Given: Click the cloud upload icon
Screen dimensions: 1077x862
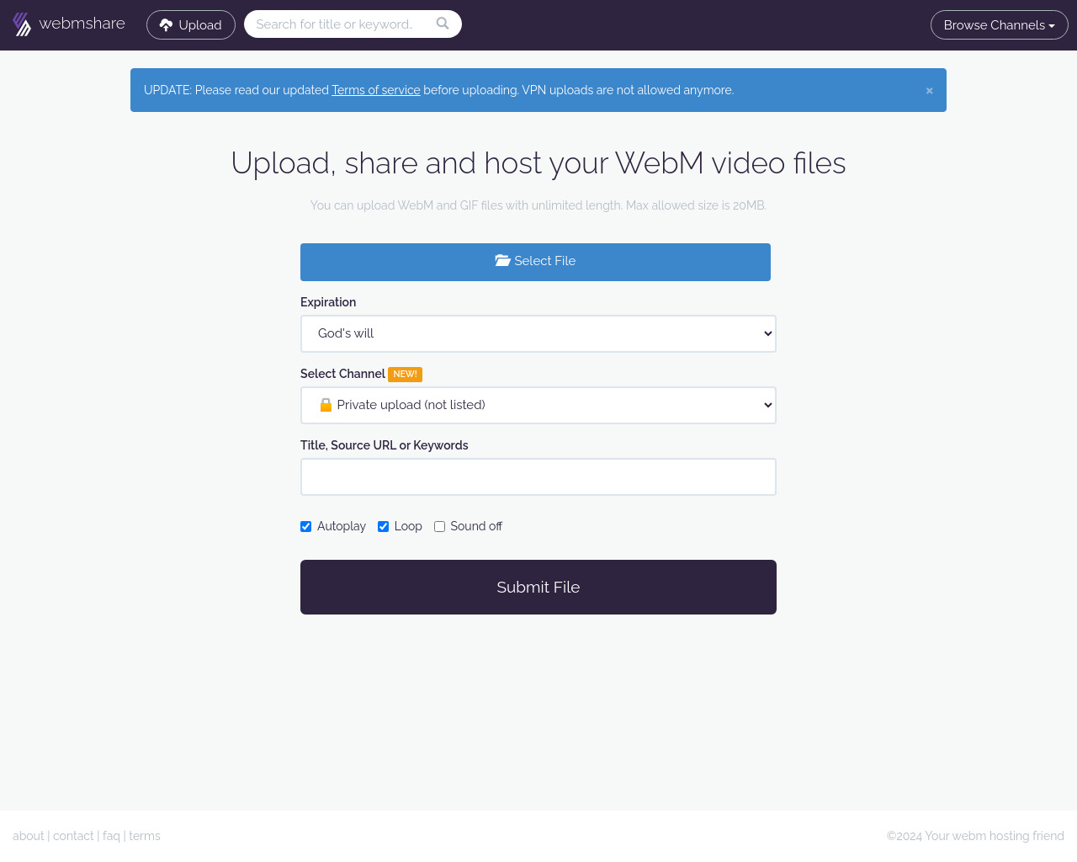Looking at the screenshot, I should pos(166,25).
